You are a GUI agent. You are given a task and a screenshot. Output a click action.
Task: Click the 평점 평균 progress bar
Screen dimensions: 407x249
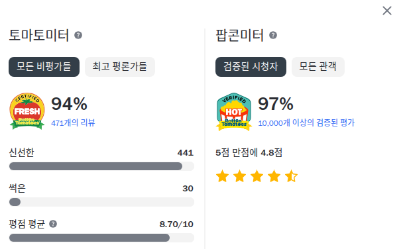pyautogui.click(x=101, y=238)
